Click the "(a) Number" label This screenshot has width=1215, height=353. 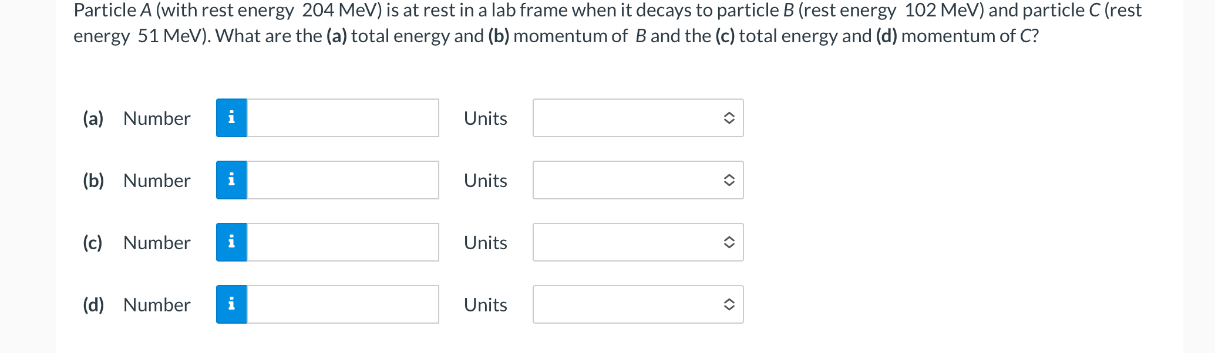pos(136,118)
